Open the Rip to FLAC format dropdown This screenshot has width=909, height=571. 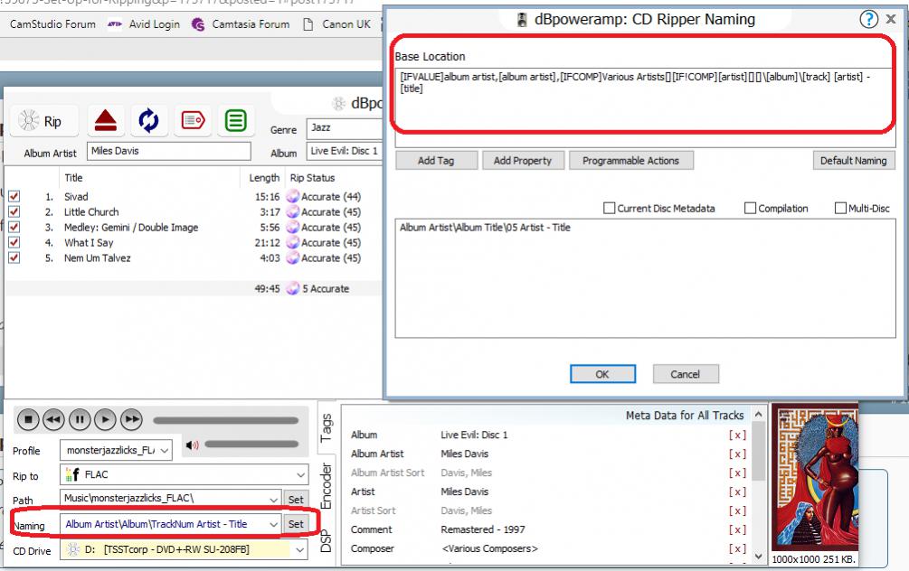pyautogui.click(x=184, y=475)
